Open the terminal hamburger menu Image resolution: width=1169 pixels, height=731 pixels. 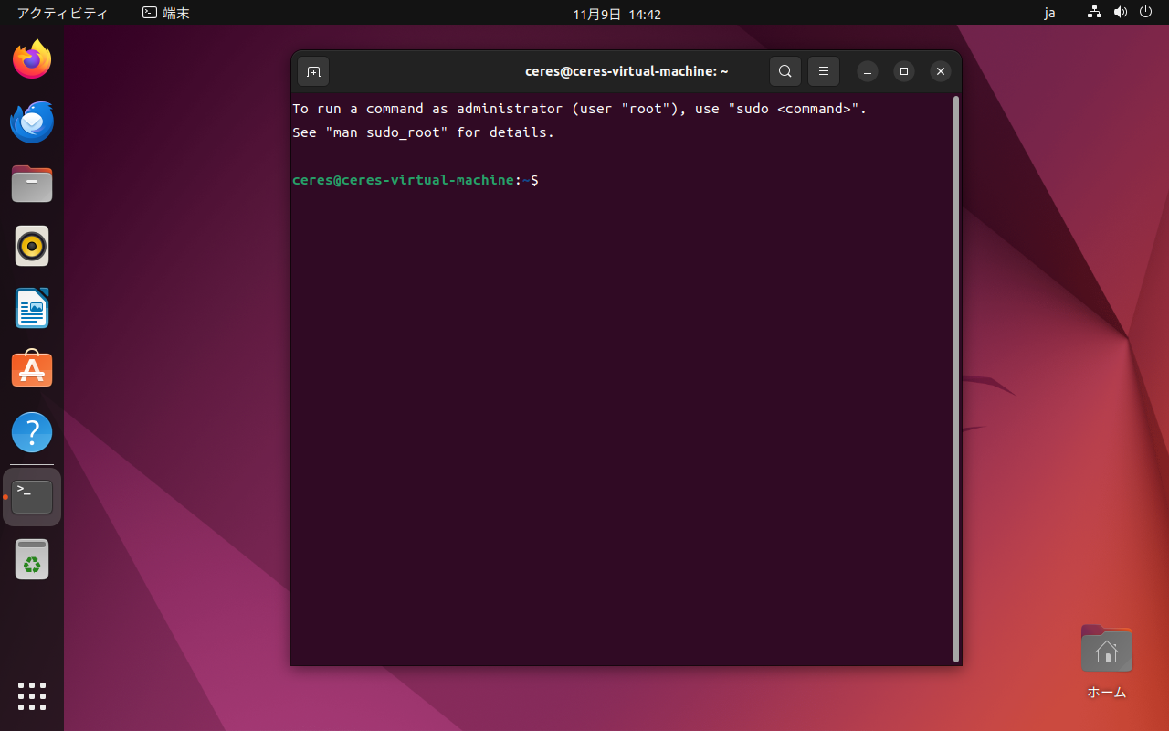[x=824, y=71]
